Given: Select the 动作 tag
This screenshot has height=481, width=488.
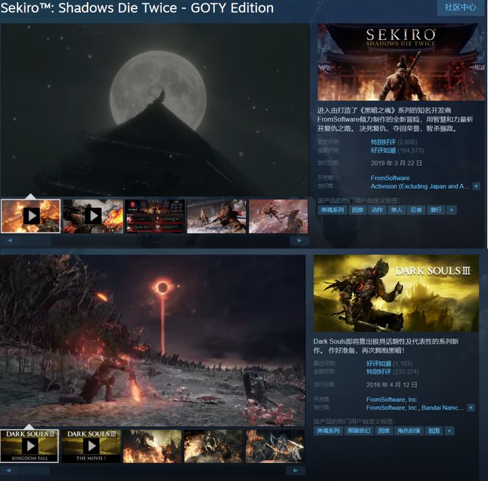Looking at the screenshot, I should [x=377, y=210].
